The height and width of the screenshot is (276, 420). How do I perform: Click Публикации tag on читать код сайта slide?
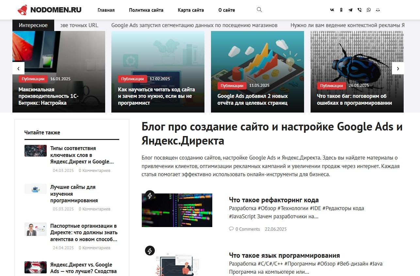pos(132,79)
